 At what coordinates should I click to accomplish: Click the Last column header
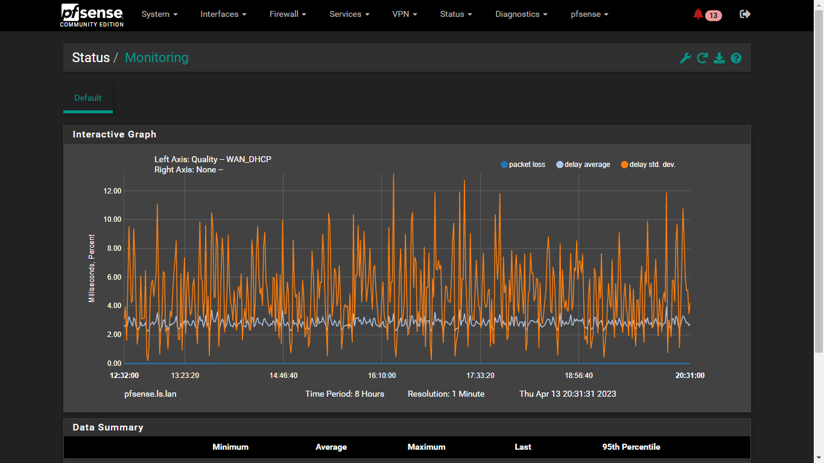click(523, 447)
